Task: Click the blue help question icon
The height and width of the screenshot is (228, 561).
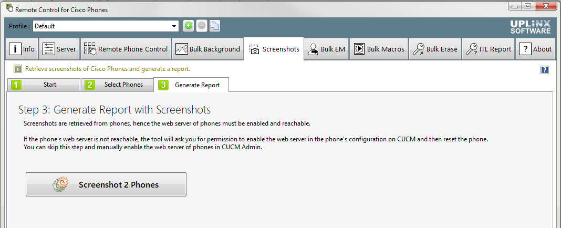Action: click(x=545, y=70)
